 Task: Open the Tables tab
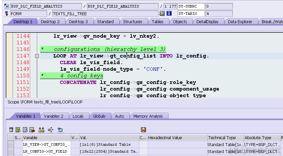[x=158, y=21]
